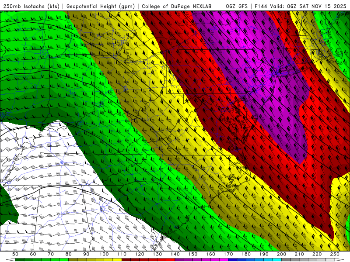Select the 220 colorbar label
The width and height of the screenshot is (350, 262).
[x=317, y=254]
